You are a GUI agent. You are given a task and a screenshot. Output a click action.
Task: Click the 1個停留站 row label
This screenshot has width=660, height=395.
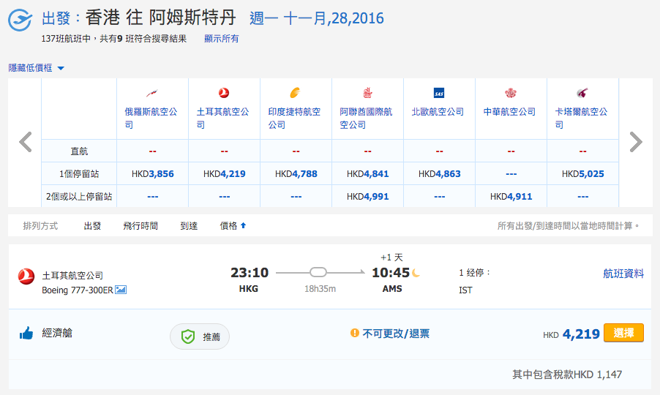(x=79, y=174)
